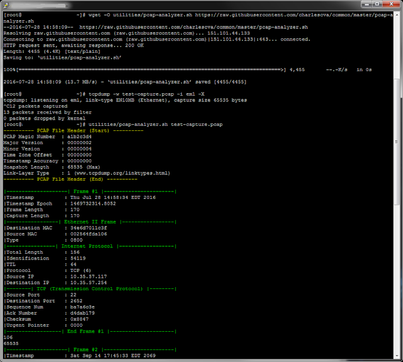Screen dimensions: 403x362
Task: Click Destination MAC value 34e6d7011c3f
Action: [89, 228]
